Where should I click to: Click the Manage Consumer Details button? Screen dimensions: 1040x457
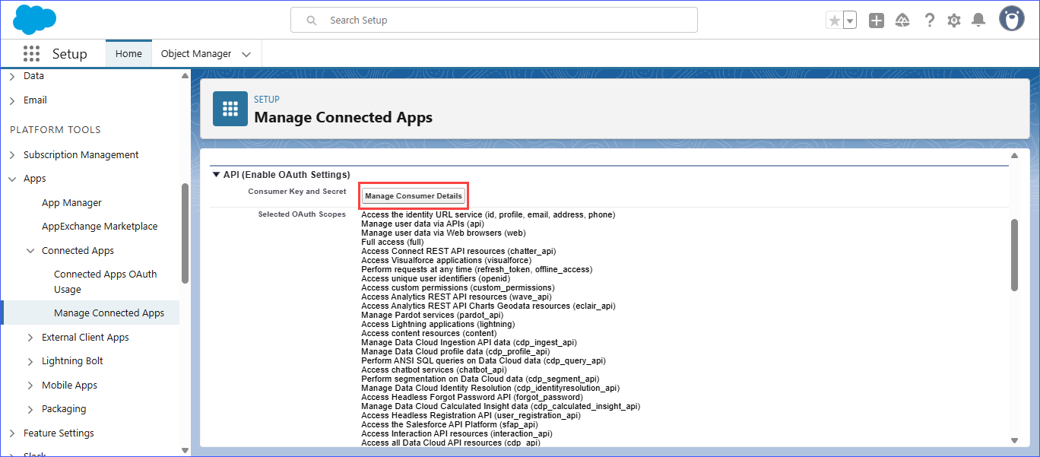413,196
